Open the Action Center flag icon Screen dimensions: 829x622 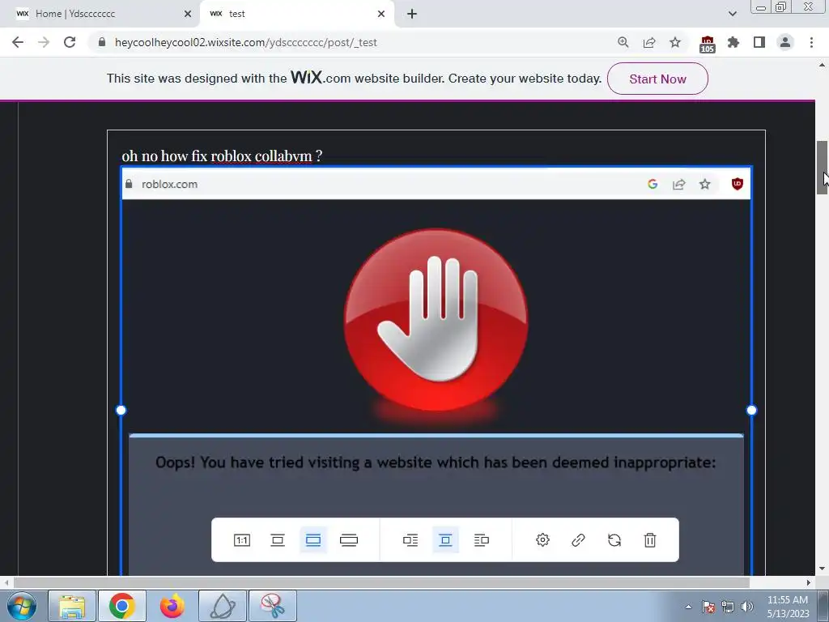point(709,607)
